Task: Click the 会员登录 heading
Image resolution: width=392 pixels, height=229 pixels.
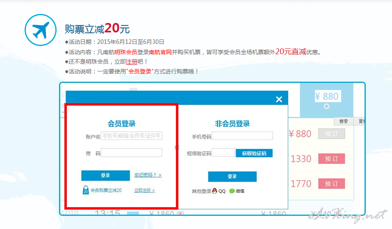Action: [x=121, y=124]
